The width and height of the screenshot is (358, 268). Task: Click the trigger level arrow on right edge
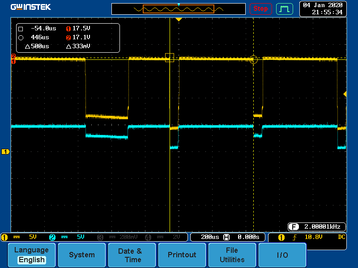tap(345, 94)
